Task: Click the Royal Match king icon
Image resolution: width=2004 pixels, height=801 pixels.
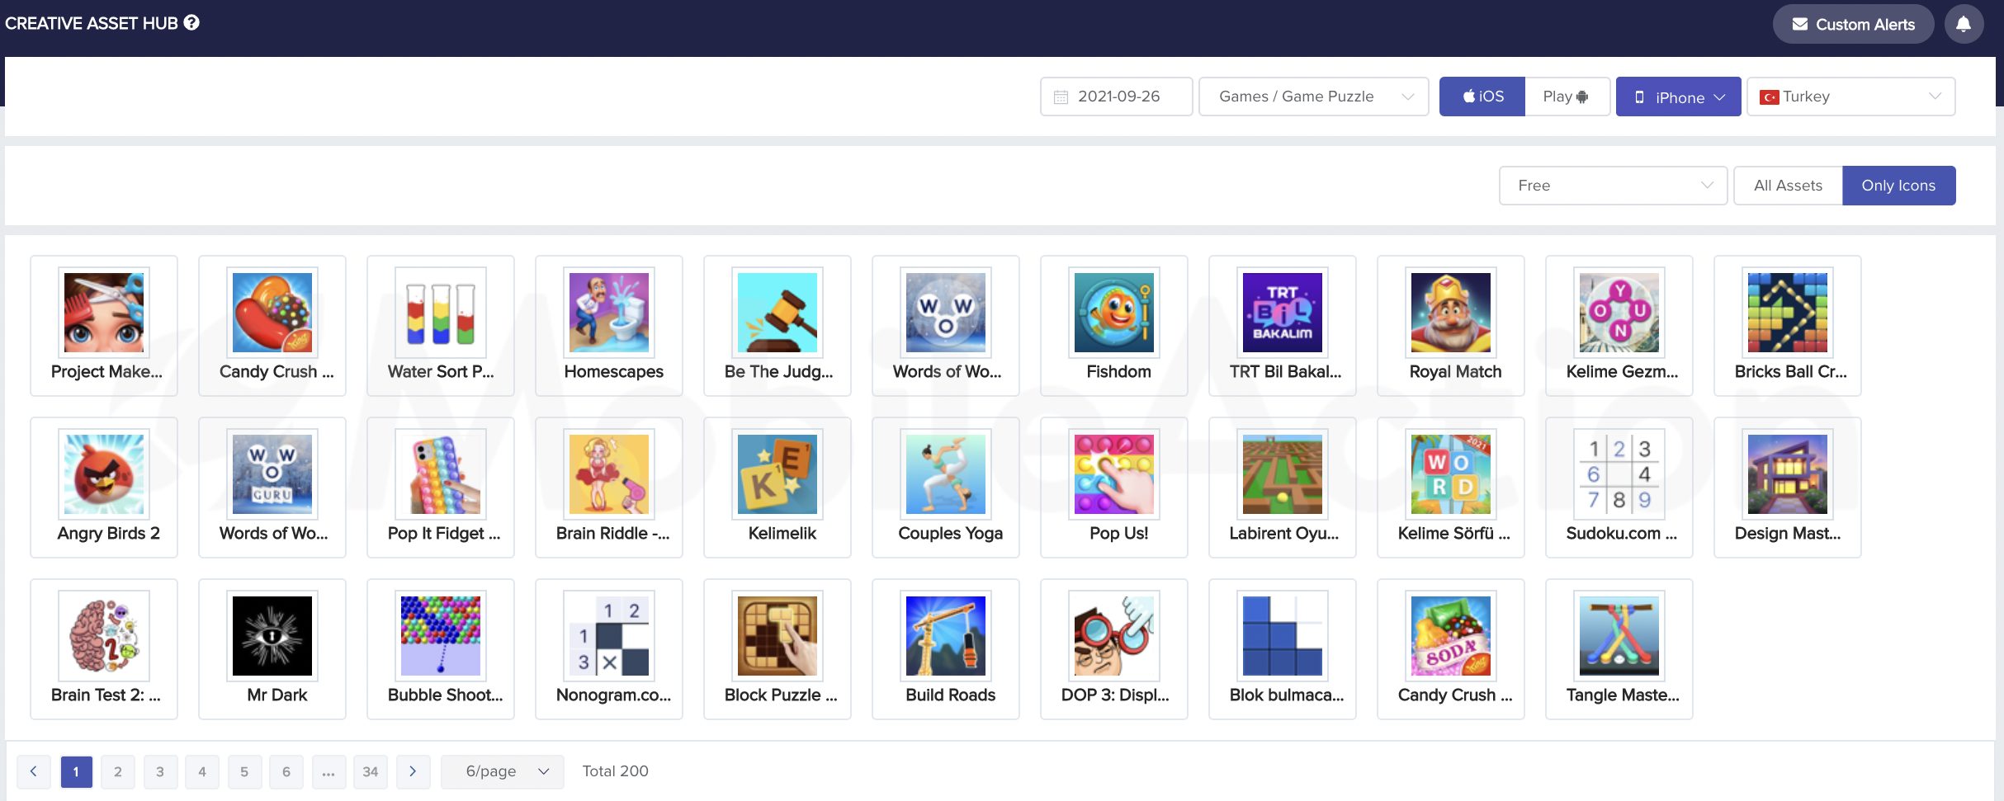Action: (1451, 313)
